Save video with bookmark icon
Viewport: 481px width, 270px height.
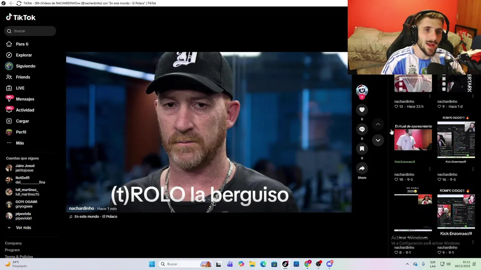(x=362, y=148)
